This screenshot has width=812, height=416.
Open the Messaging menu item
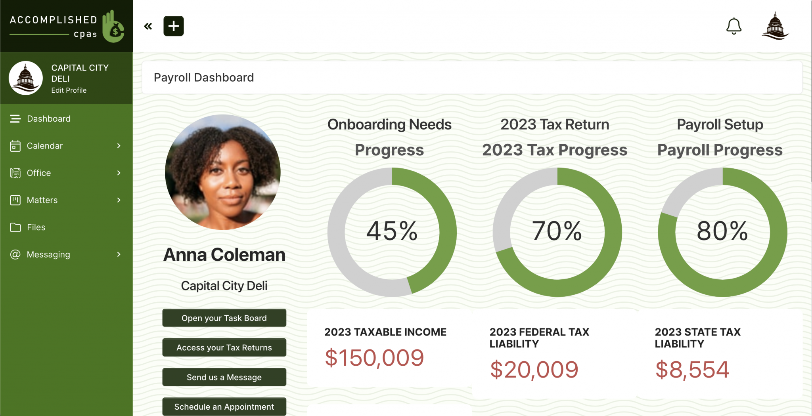[x=48, y=254]
